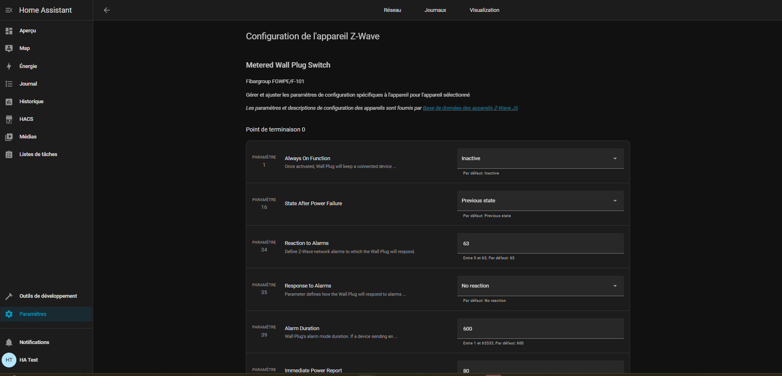
Task: Switch to the Visualization tab
Action: point(484,10)
